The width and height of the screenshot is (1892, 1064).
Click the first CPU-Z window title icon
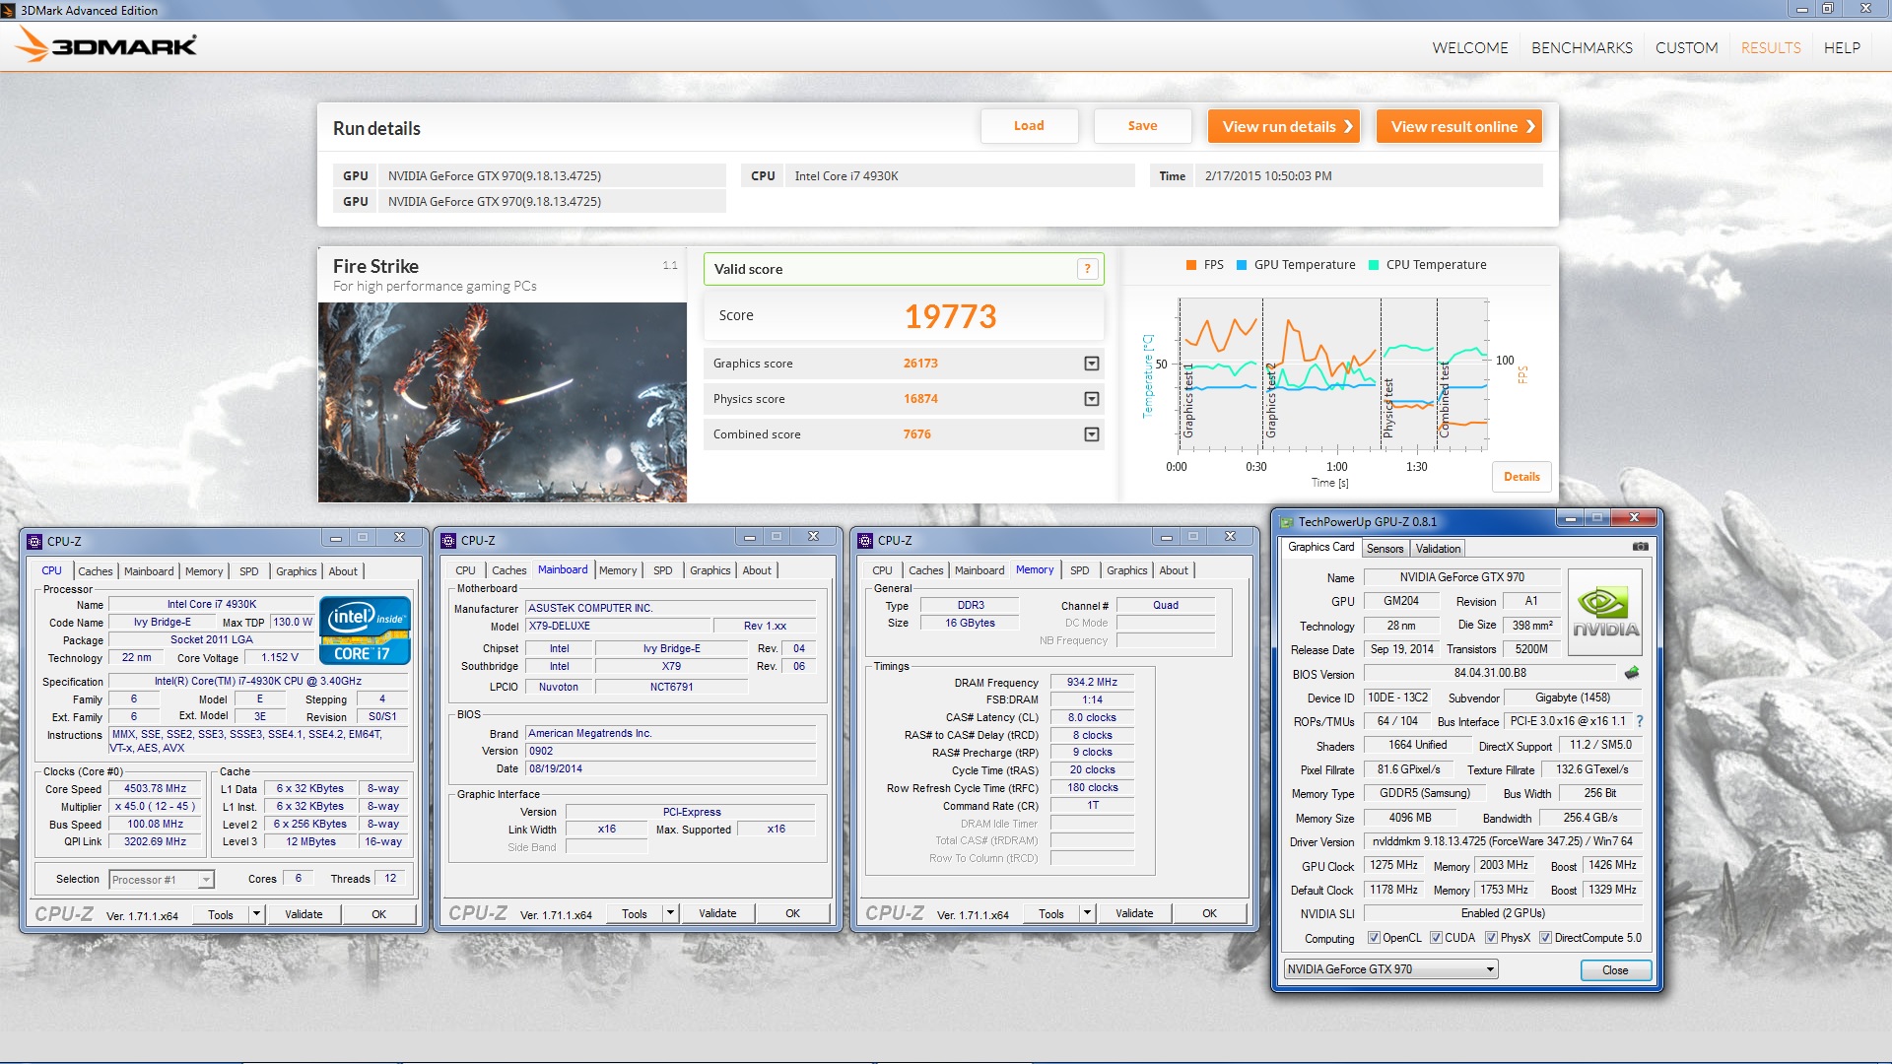(x=34, y=541)
